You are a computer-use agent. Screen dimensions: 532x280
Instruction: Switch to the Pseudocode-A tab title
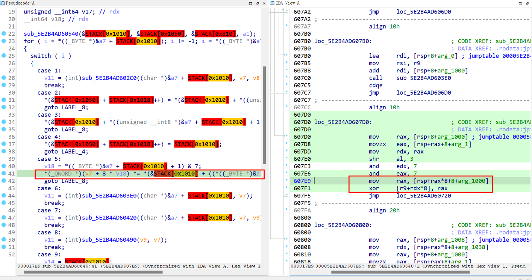click(20, 3)
